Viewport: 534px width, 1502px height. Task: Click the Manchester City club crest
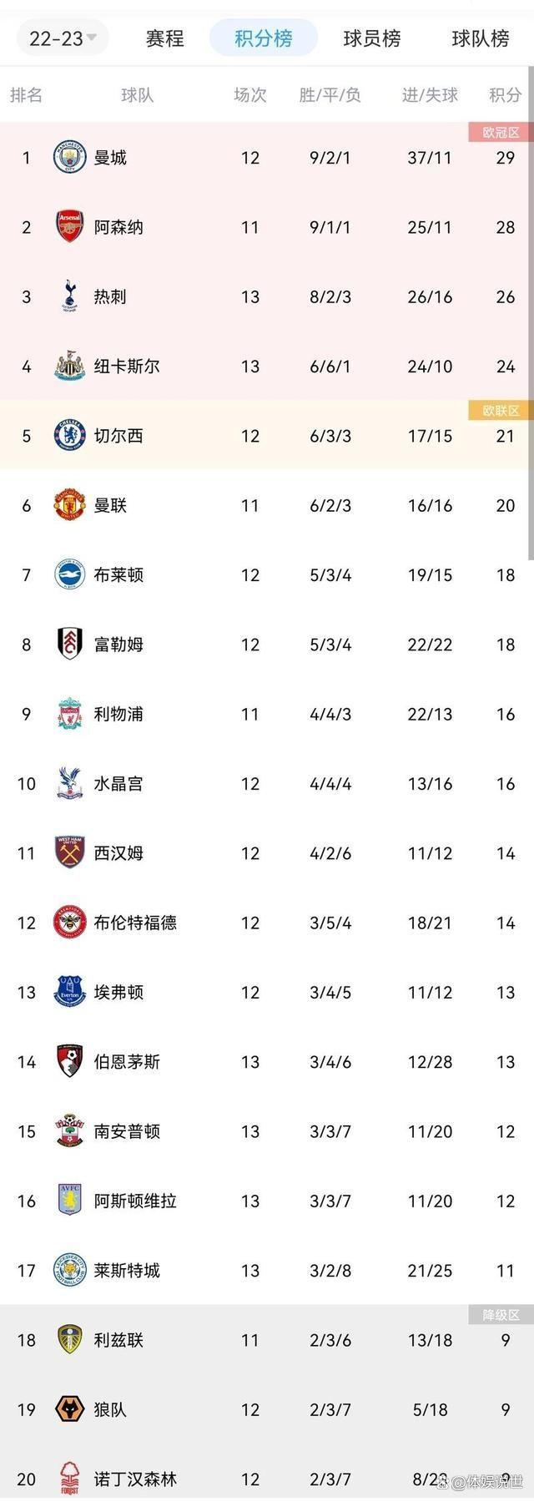pyautogui.click(x=70, y=158)
